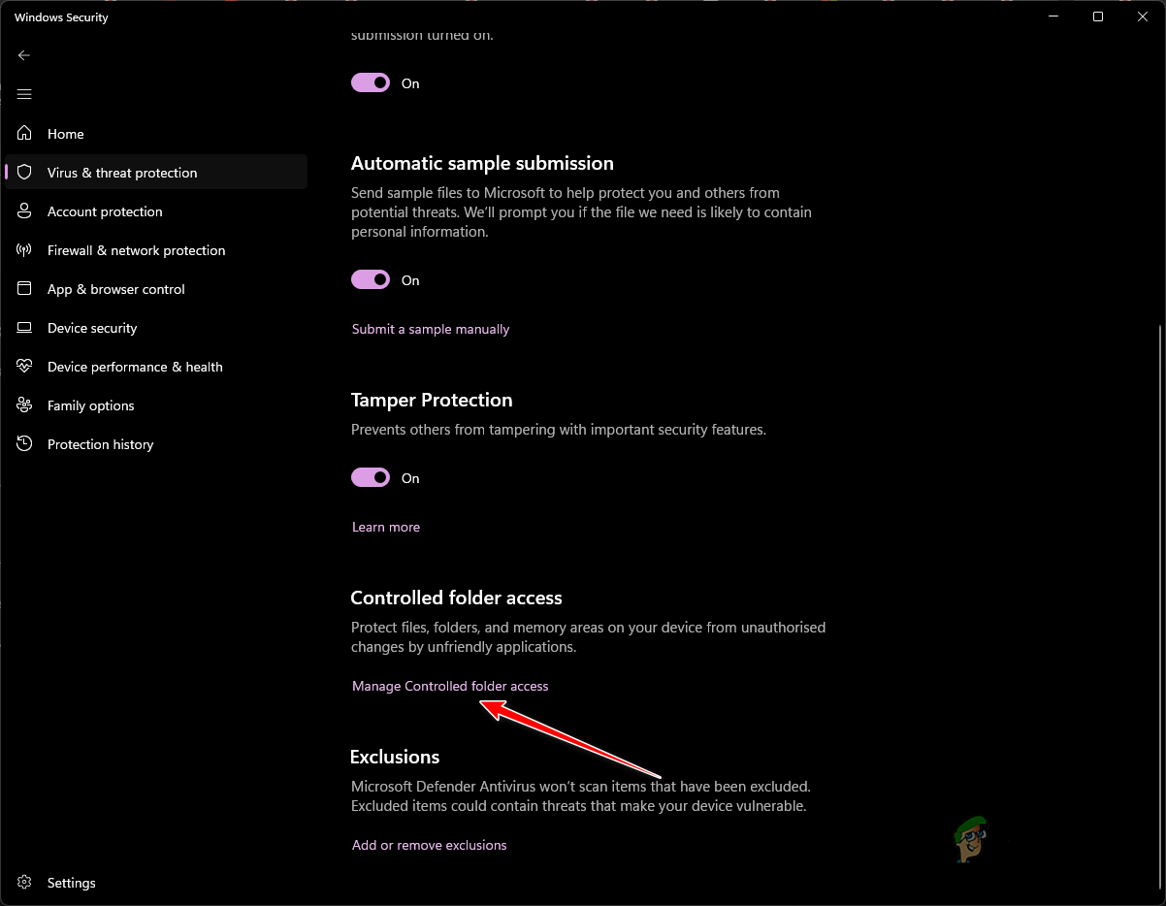
Task: Open Manage Controlled folder access
Action: [449, 686]
